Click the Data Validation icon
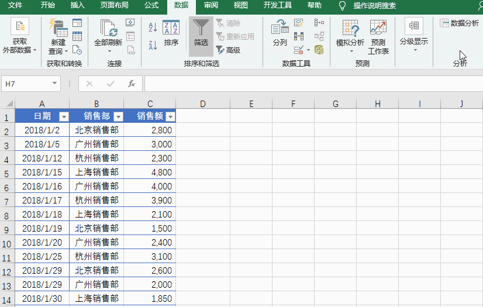 pyautogui.click(x=298, y=50)
